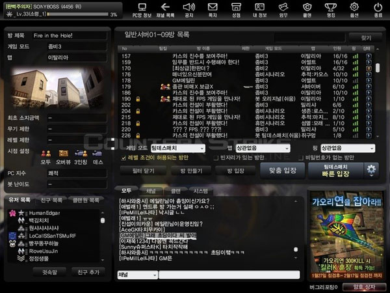Click flower badge icon beside HumanEdgar
Image resolution: width=390 pixels, height=293 pixels.
click(12, 213)
